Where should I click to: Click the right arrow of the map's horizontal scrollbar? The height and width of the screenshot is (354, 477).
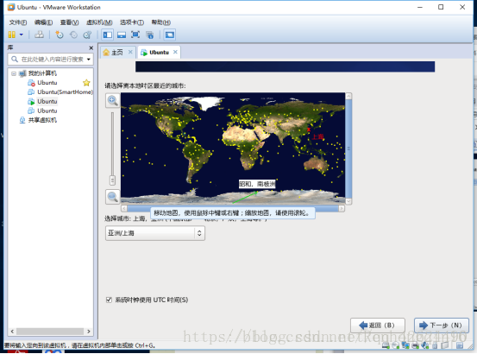click(342, 208)
